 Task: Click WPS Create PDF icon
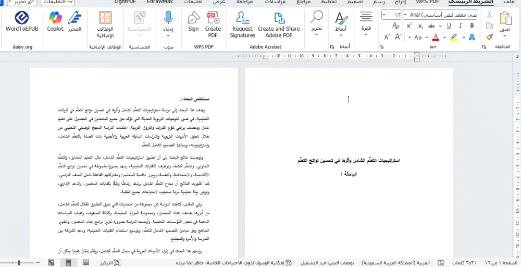[213, 25]
